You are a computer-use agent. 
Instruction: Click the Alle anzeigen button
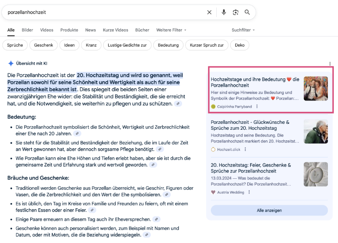[x=269, y=210]
